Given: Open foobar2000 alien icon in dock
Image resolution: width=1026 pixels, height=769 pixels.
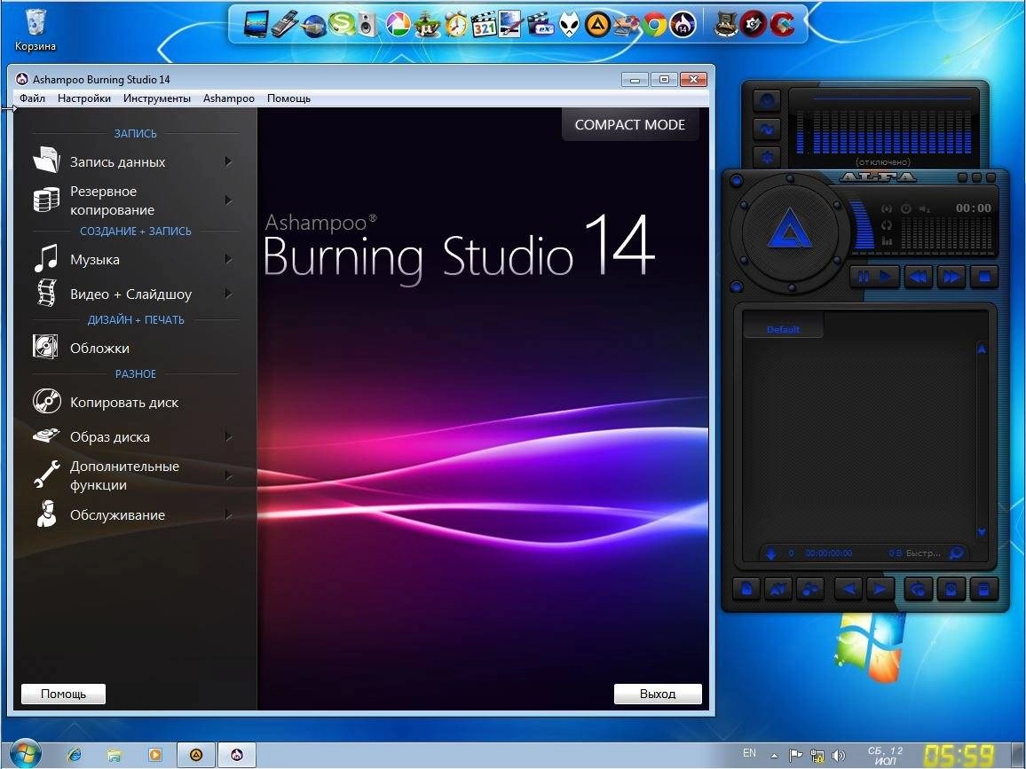Looking at the screenshot, I should 569,25.
